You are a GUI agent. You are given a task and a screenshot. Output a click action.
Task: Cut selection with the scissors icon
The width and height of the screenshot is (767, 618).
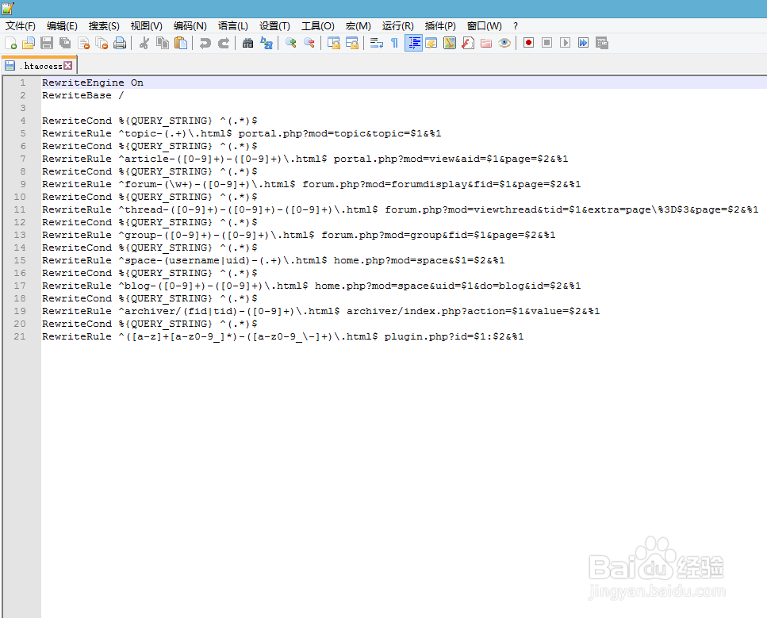[144, 43]
